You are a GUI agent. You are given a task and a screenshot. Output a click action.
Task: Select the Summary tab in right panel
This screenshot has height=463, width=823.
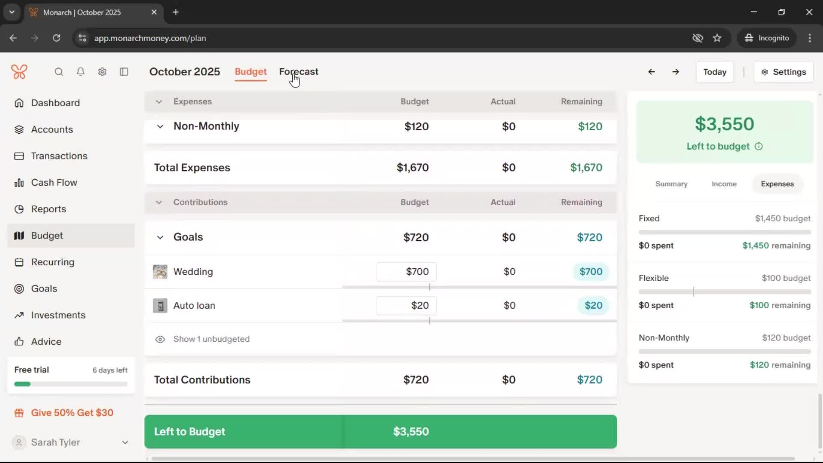[671, 184]
